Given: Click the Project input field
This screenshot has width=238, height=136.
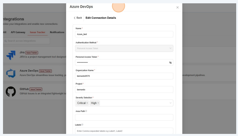Looking at the screenshot, I should pos(124,90).
